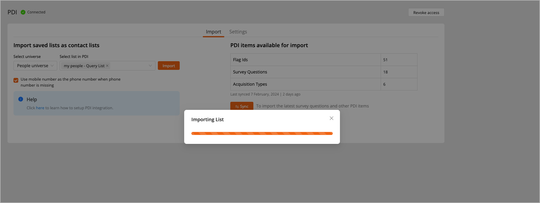Click the Flag Ids count 51
The width and height of the screenshot is (540, 203).
click(385, 60)
